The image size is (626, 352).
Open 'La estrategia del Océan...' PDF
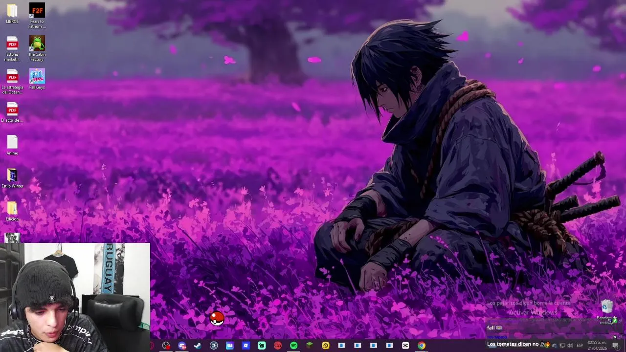click(x=12, y=82)
